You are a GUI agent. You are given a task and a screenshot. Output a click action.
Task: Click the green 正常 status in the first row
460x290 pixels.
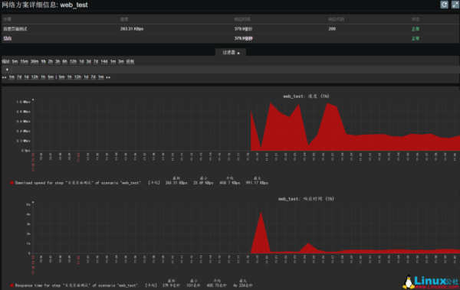tap(416, 29)
